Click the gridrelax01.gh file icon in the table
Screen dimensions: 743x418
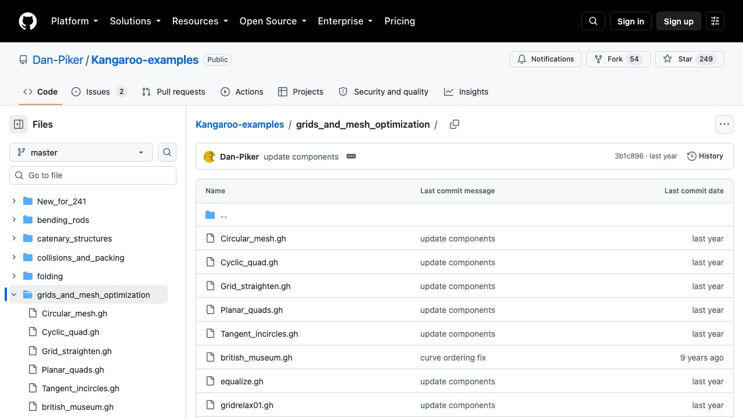point(210,405)
